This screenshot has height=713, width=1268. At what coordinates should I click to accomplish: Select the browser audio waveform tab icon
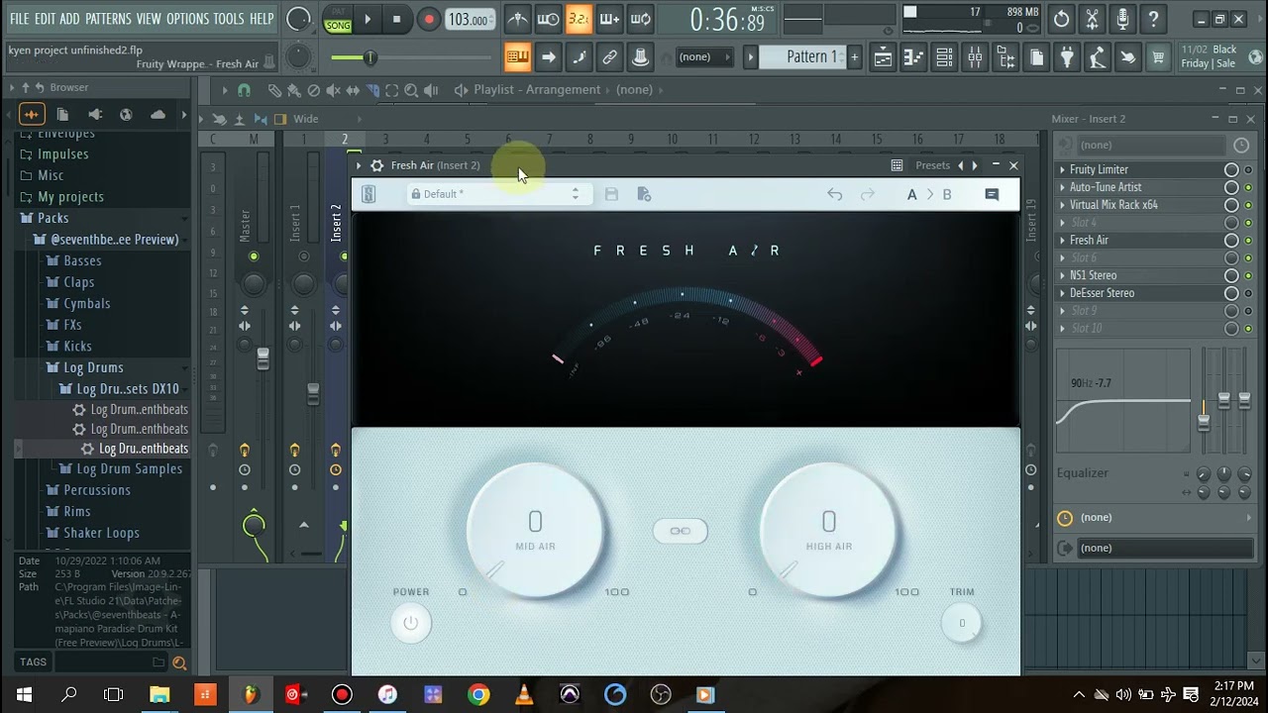pos(32,114)
